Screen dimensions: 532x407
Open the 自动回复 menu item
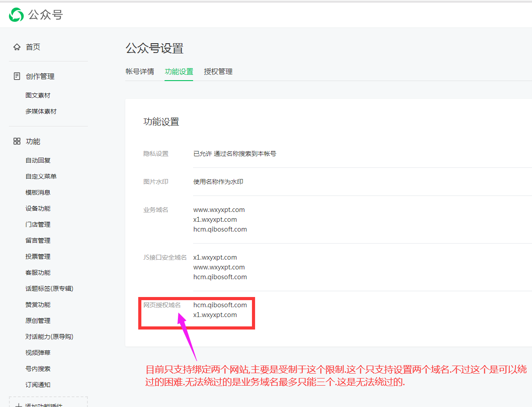[x=38, y=160]
